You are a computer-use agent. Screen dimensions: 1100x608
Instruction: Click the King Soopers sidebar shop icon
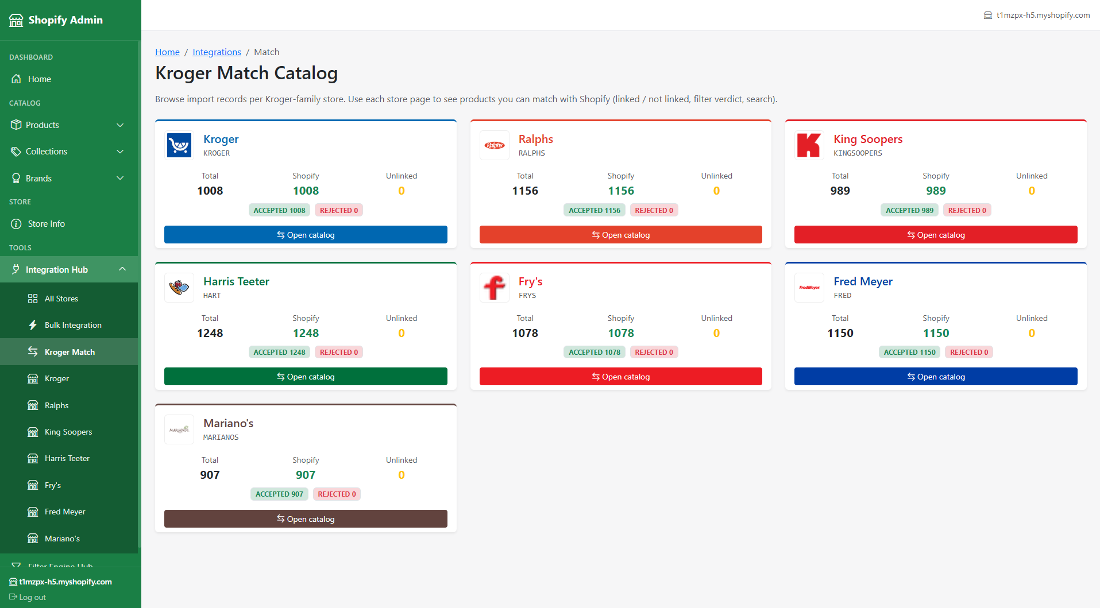33,432
